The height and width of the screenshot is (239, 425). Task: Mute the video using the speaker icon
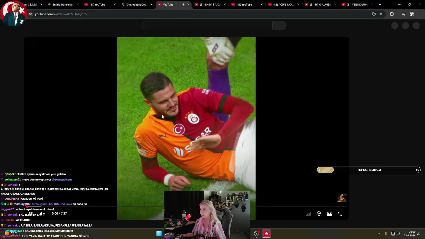click(x=42, y=214)
